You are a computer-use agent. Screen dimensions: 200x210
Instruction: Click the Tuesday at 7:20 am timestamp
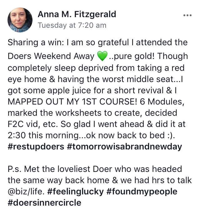coord(72,25)
